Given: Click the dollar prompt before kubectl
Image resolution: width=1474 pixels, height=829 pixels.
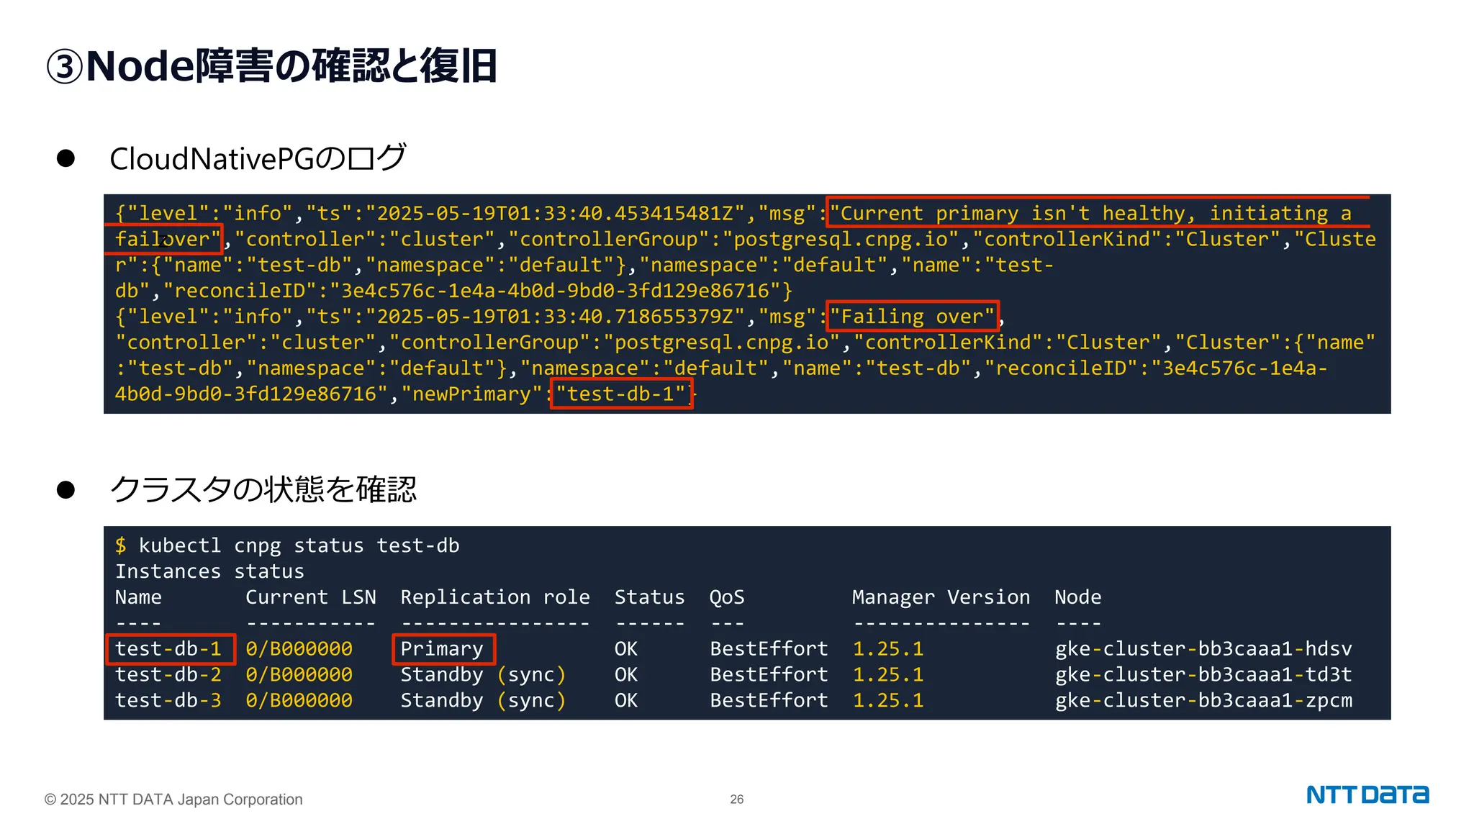Looking at the screenshot, I should 120,545.
